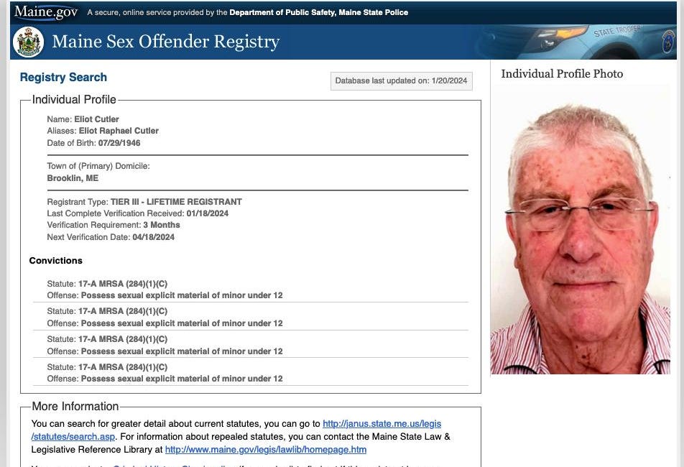
Task: Select the name Eliot Cutler text
Action: (x=96, y=119)
